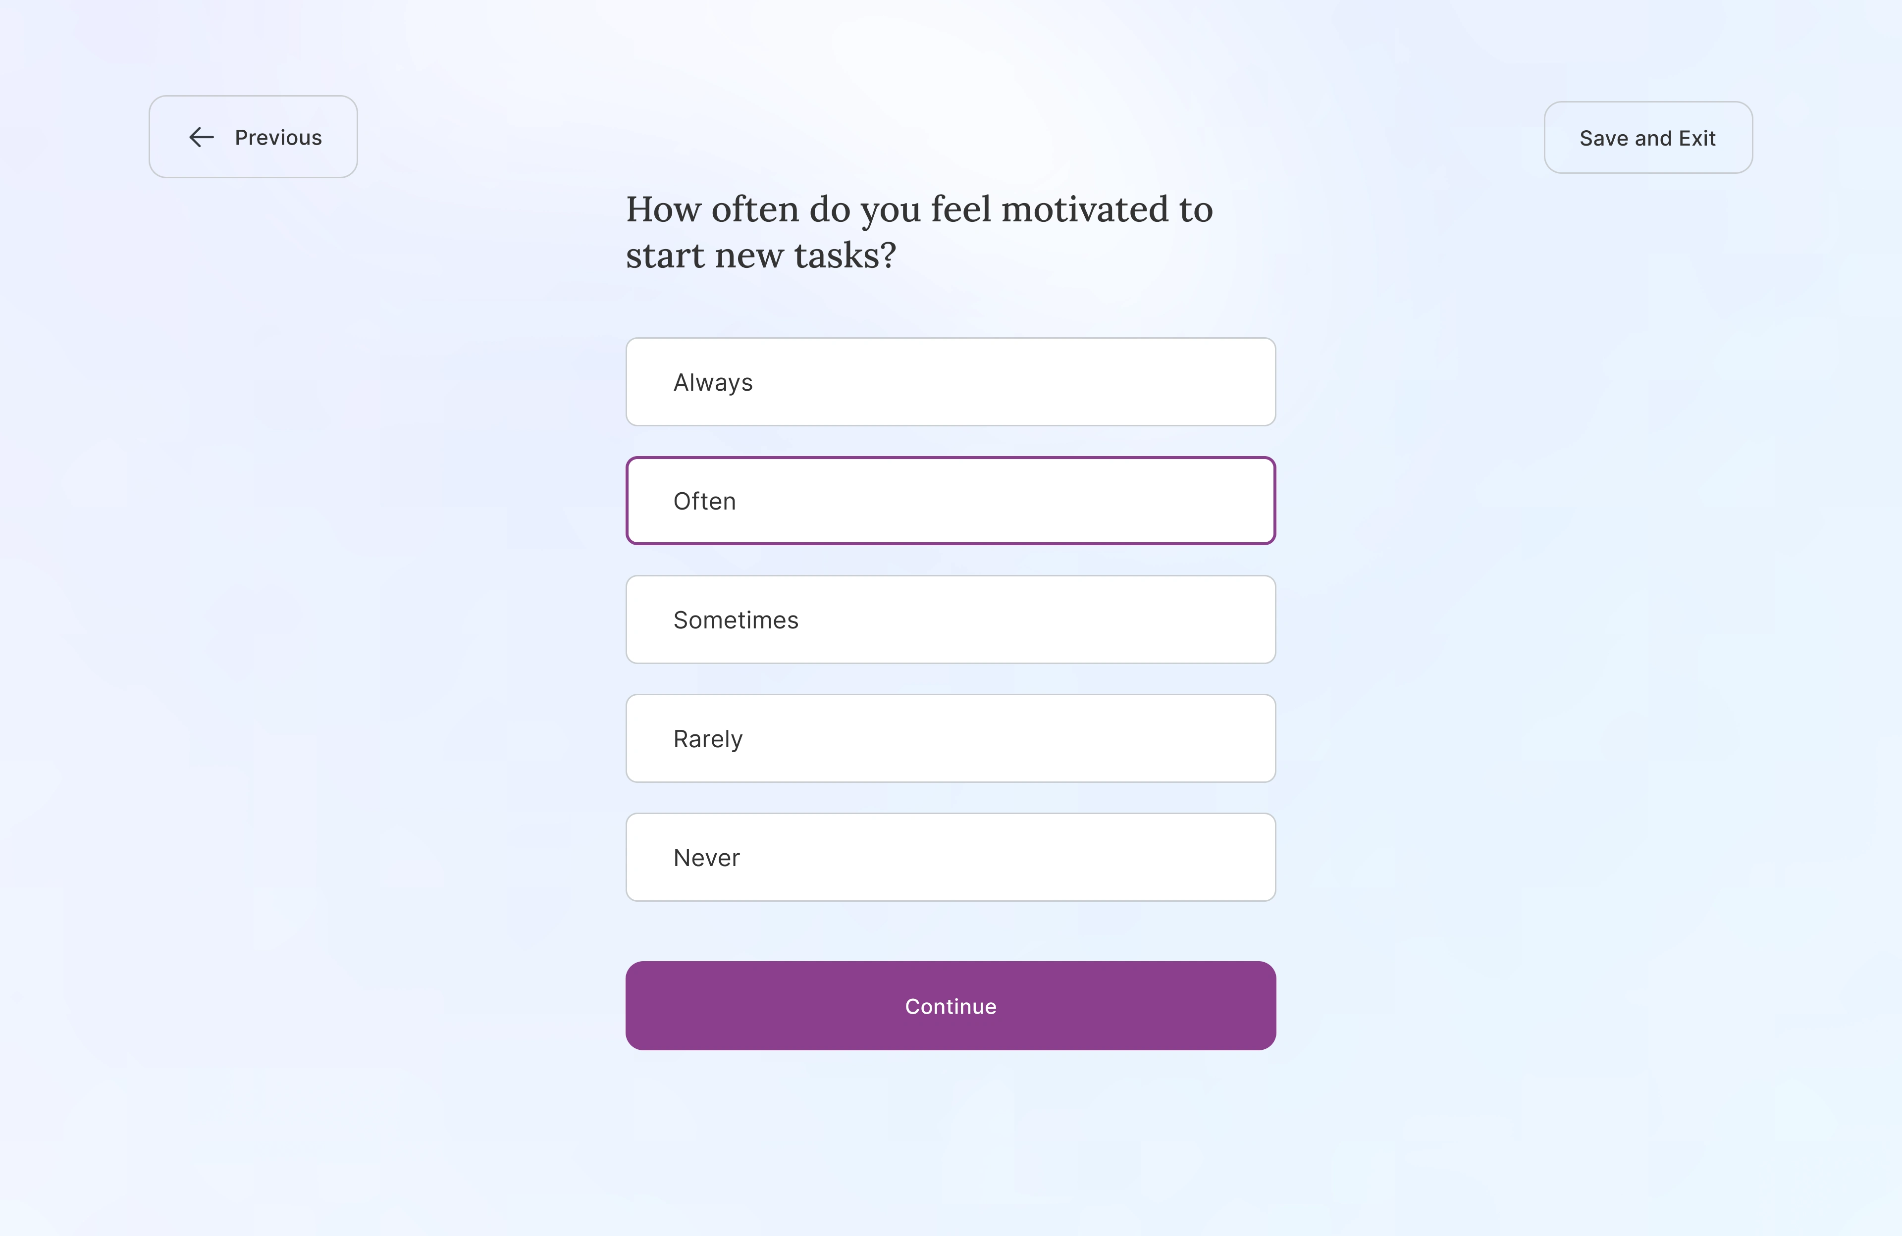This screenshot has height=1236, width=1902.
Task: Click the 'Rarely' text label
Action: point(707,739)
